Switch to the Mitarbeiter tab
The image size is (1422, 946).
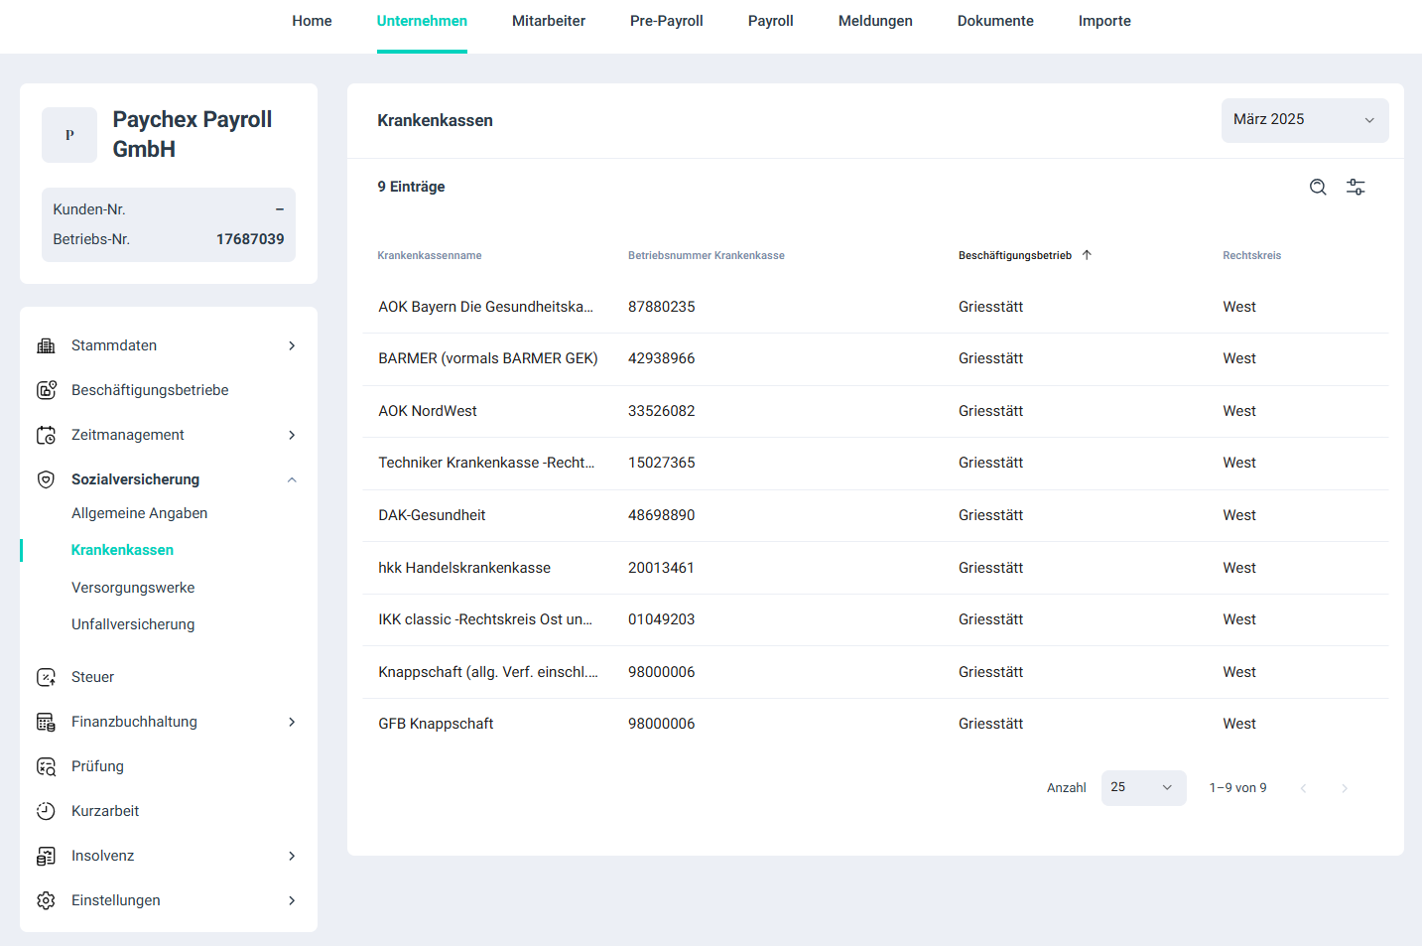[x=548, y=21]
